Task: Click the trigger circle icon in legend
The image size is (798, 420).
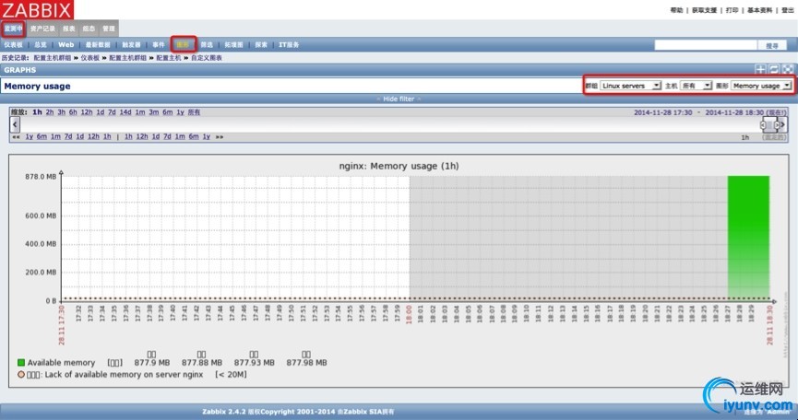Action: click(x=21, y=374)
